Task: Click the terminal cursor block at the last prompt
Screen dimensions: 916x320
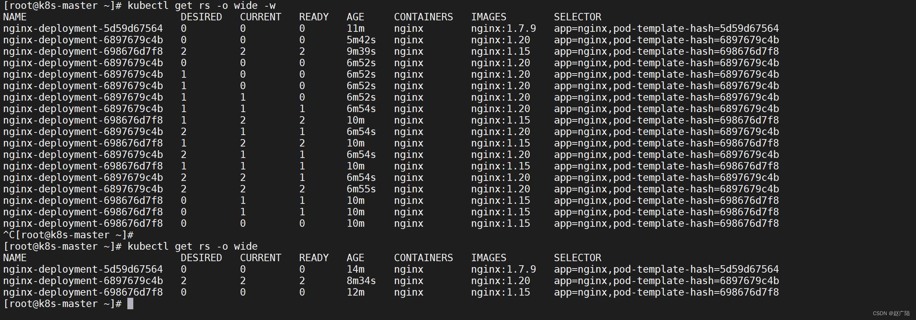Action: pos(130,304)
